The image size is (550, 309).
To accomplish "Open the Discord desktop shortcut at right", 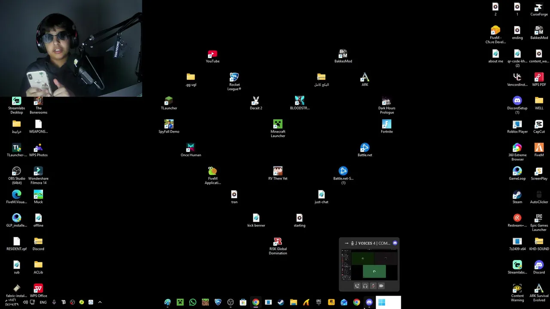I will (x=539, y=267).
